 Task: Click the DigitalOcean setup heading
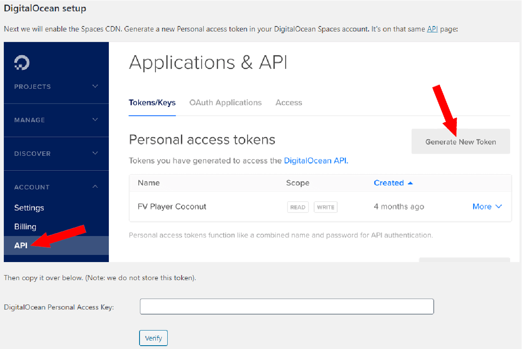pyautogui.click(x=45, y=8)
